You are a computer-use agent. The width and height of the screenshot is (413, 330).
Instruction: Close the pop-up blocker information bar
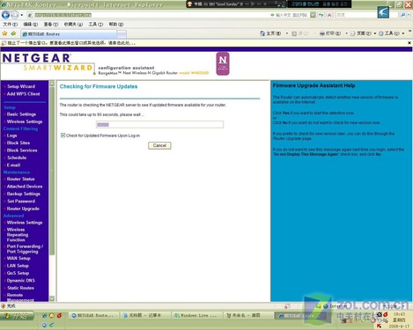tap(409, 43)
